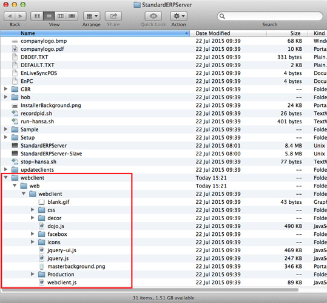Expand the Sample folder
The width and height of the screenshot is (327, 303).
click(6, 129)
